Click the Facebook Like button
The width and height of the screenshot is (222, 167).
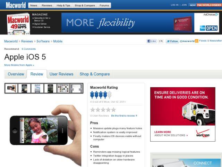(152, 41)
